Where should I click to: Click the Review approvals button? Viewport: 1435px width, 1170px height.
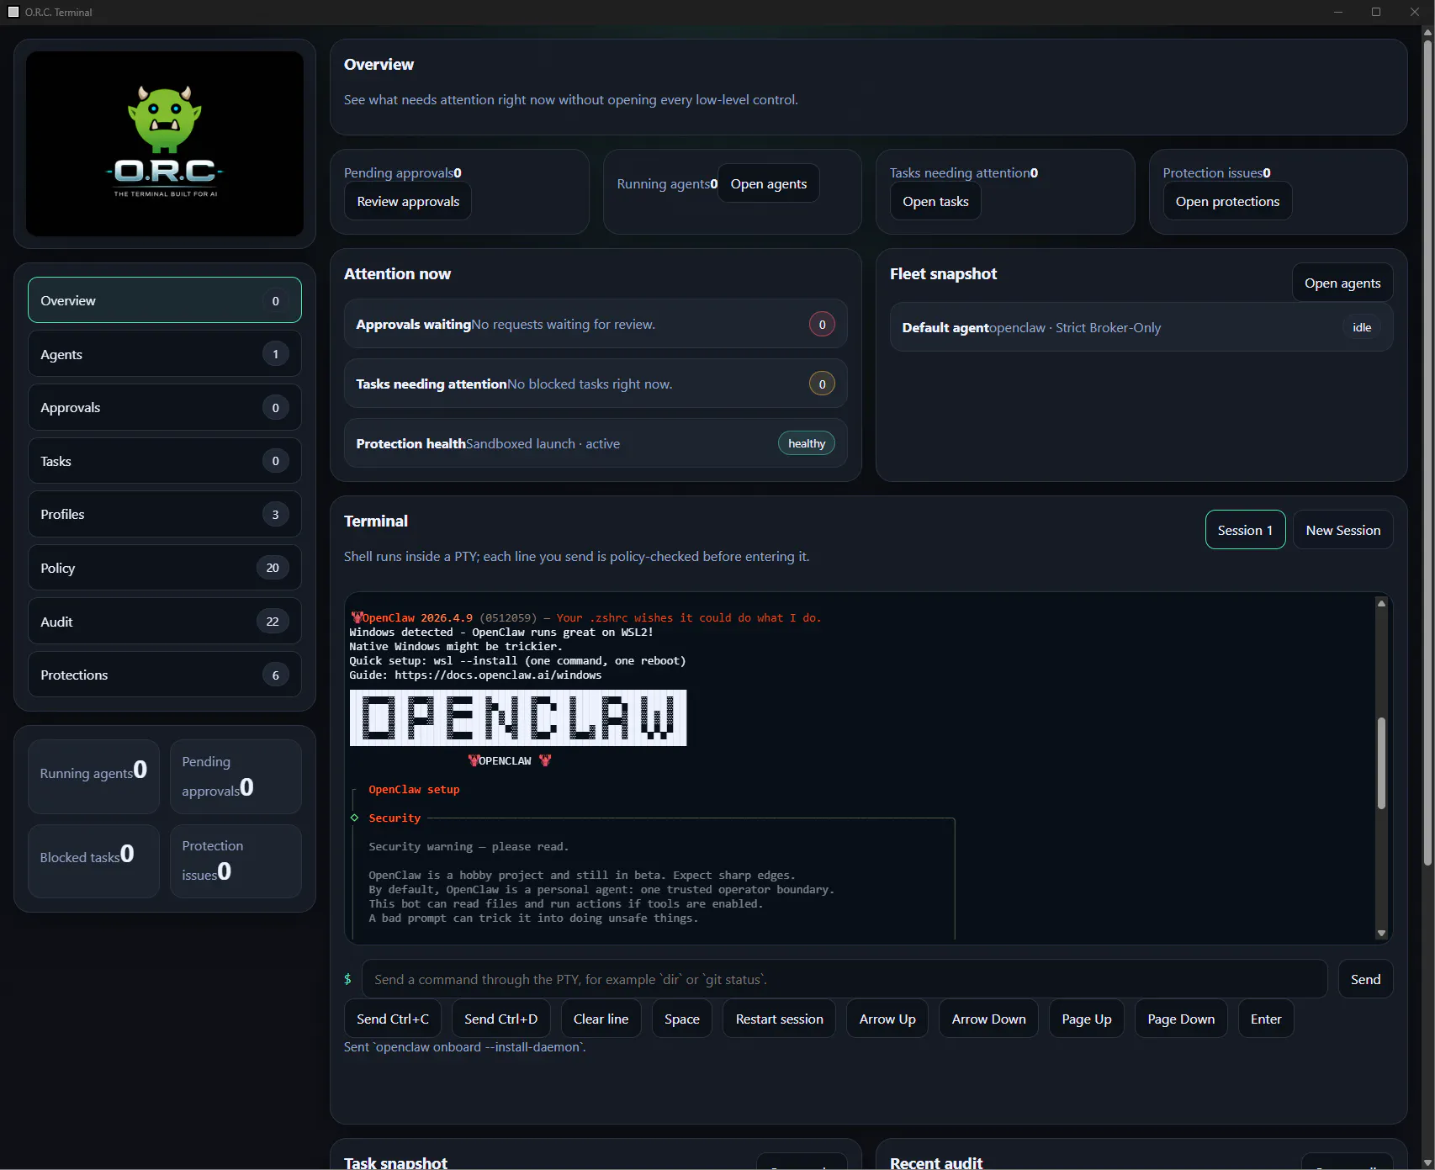pyautogui.click(x=408, y=202)
